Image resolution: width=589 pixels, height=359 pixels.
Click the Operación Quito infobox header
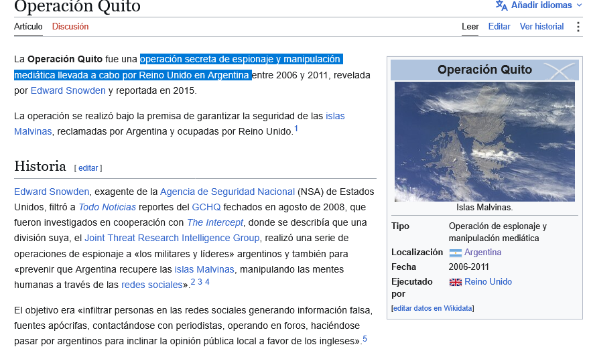pyautogui.click(x=484, y=70)
